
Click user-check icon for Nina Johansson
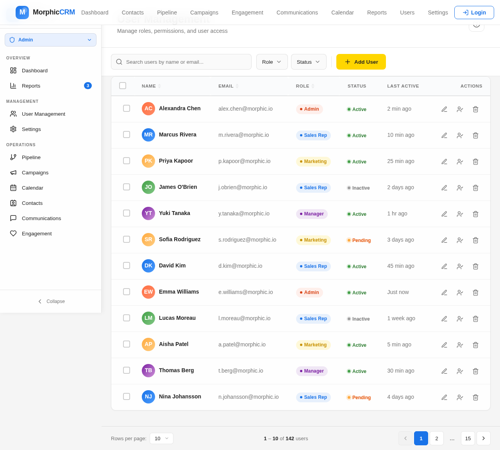[x=460, y=397]
